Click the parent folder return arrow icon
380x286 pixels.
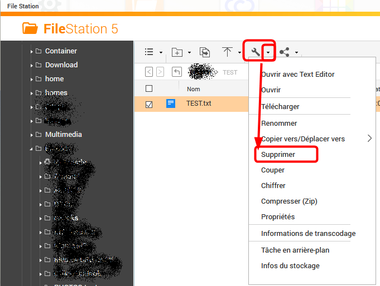[x=177, y=72]
